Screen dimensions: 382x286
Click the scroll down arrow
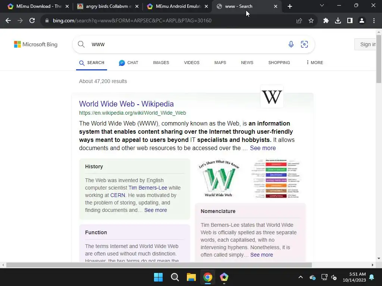(x=379, y=258)
